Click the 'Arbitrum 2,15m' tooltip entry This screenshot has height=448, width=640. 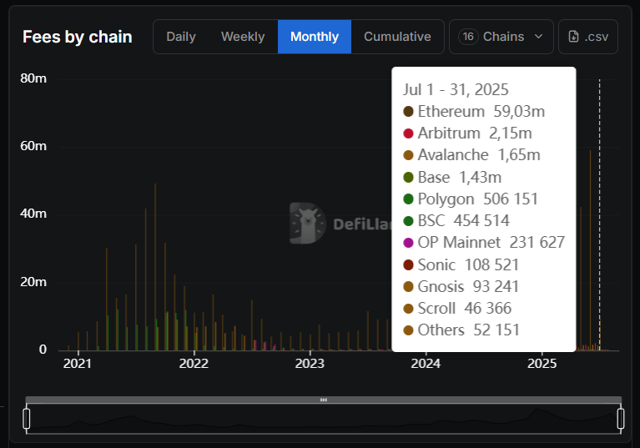point(467,133)
